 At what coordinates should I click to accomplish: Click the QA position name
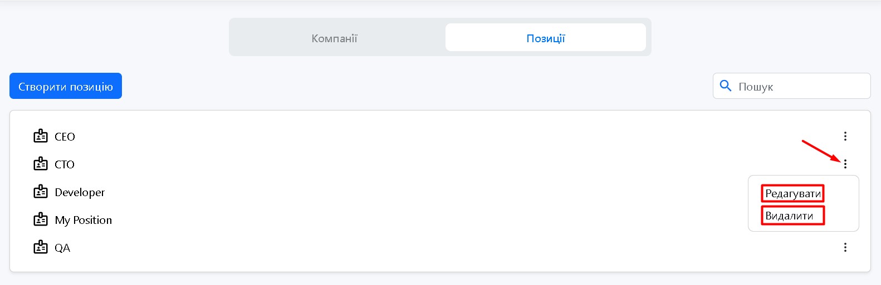pyautogui.click(x=62, y=248)
